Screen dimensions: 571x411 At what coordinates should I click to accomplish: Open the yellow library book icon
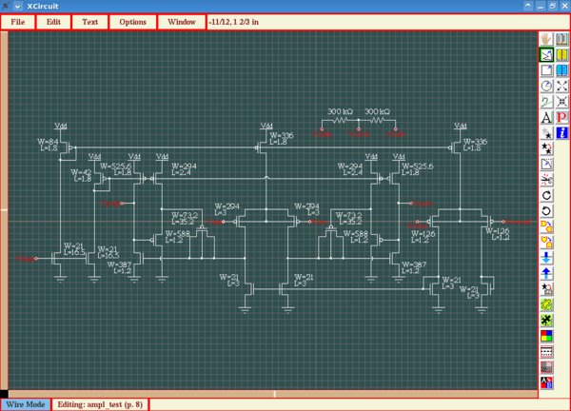click(562, 55)
